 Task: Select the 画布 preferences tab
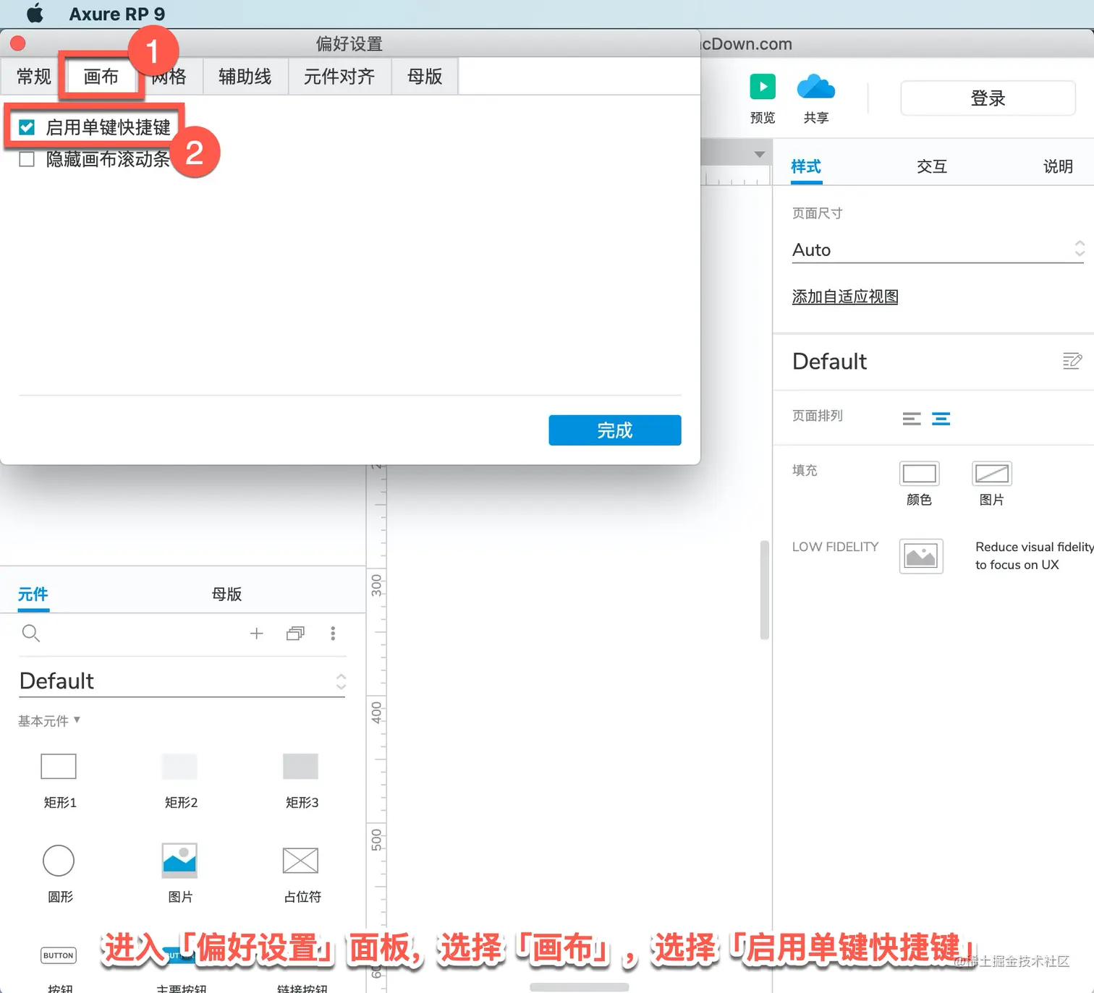click(101, 76)
